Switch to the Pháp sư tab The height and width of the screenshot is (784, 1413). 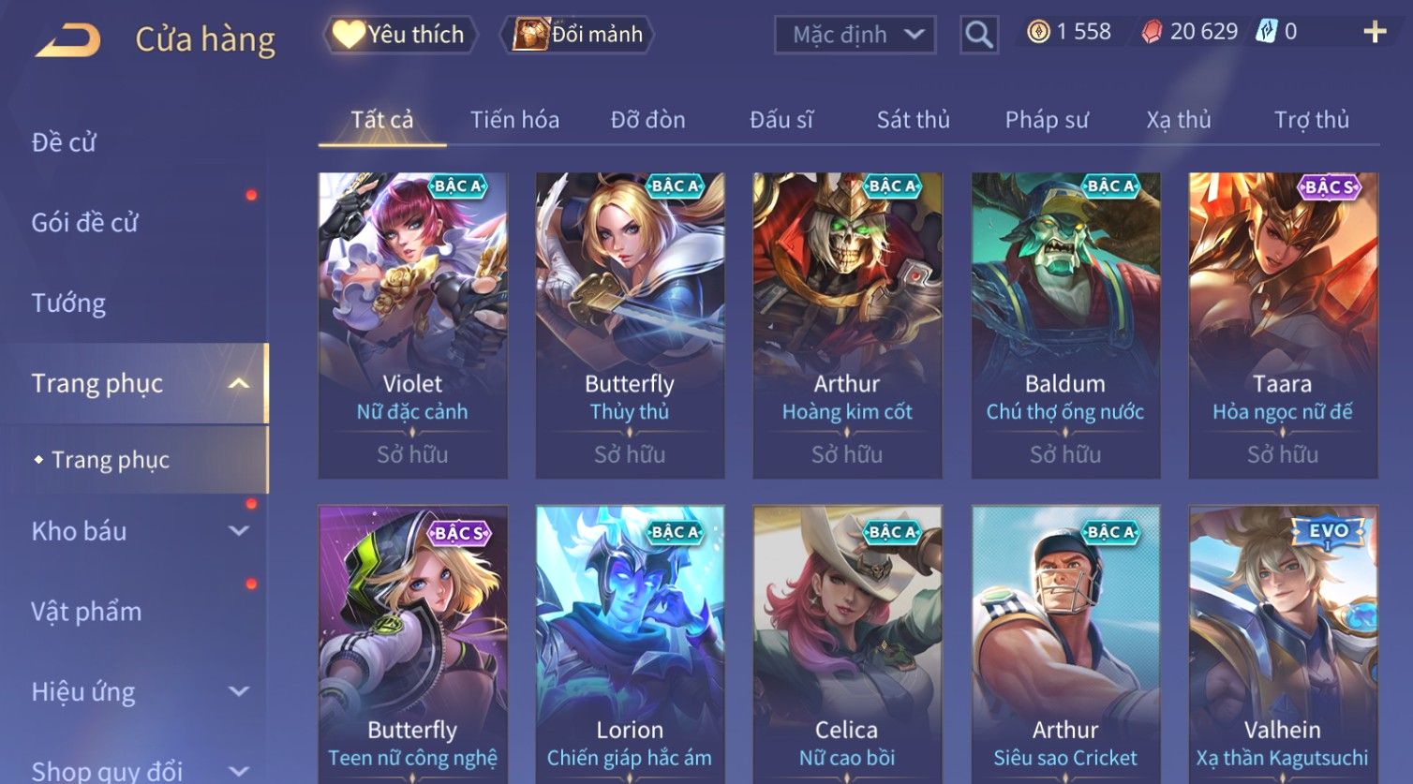click(1047, 120)
